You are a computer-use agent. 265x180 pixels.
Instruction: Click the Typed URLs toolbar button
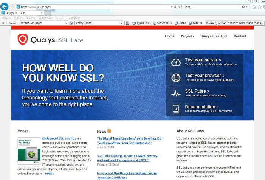click(x=142, y=23)
